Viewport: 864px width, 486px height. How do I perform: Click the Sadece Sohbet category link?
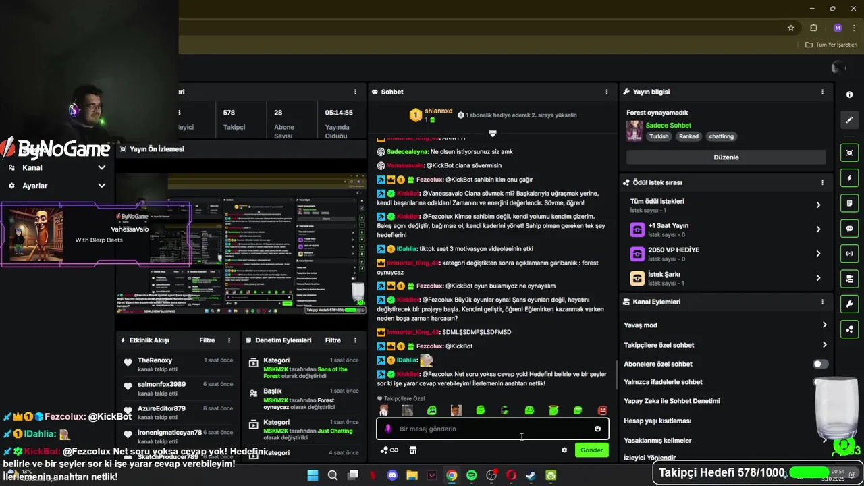(668, 126)
